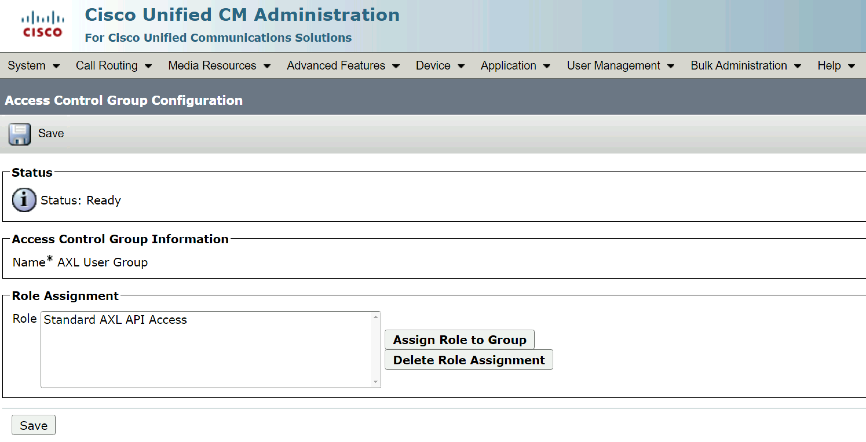Screen dimensions: 866x442
Task: Click the bottom Save button
Action: coord(34,425)
